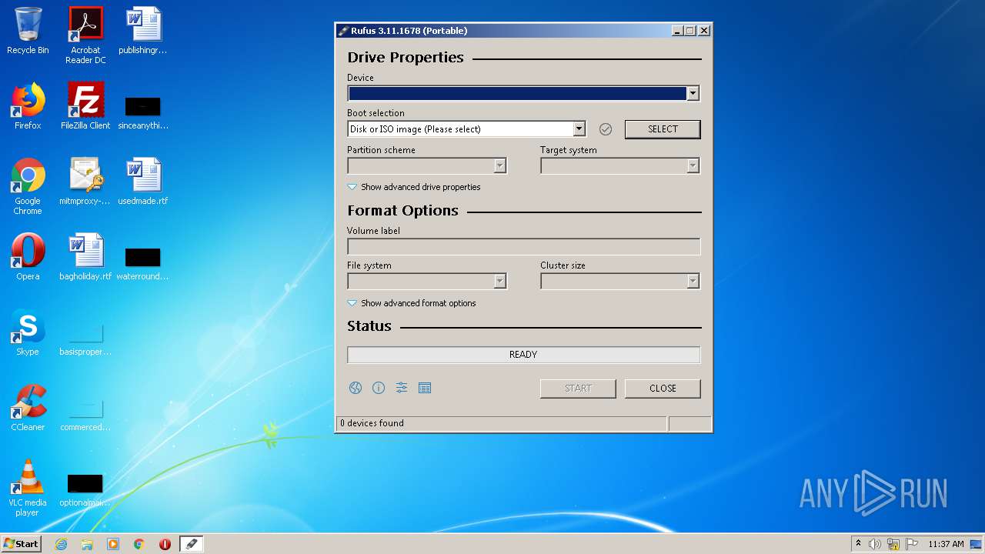Expand Show advanced format options
Viewport: 985px width, 554px height.
click(412, 303)
